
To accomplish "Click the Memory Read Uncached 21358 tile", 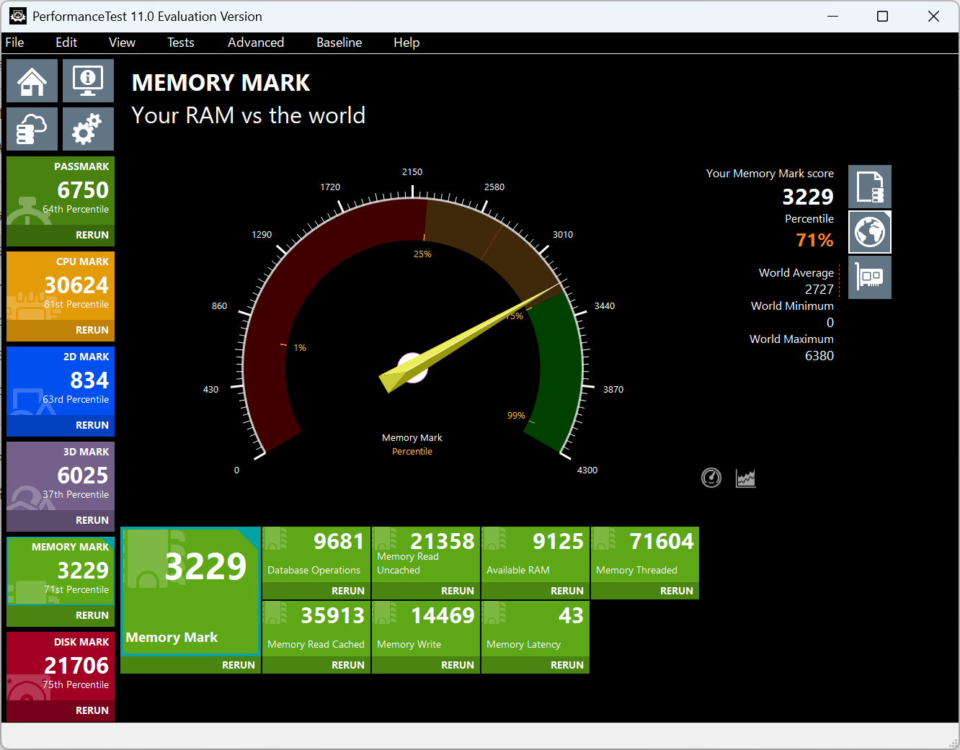I will point(426,554).
